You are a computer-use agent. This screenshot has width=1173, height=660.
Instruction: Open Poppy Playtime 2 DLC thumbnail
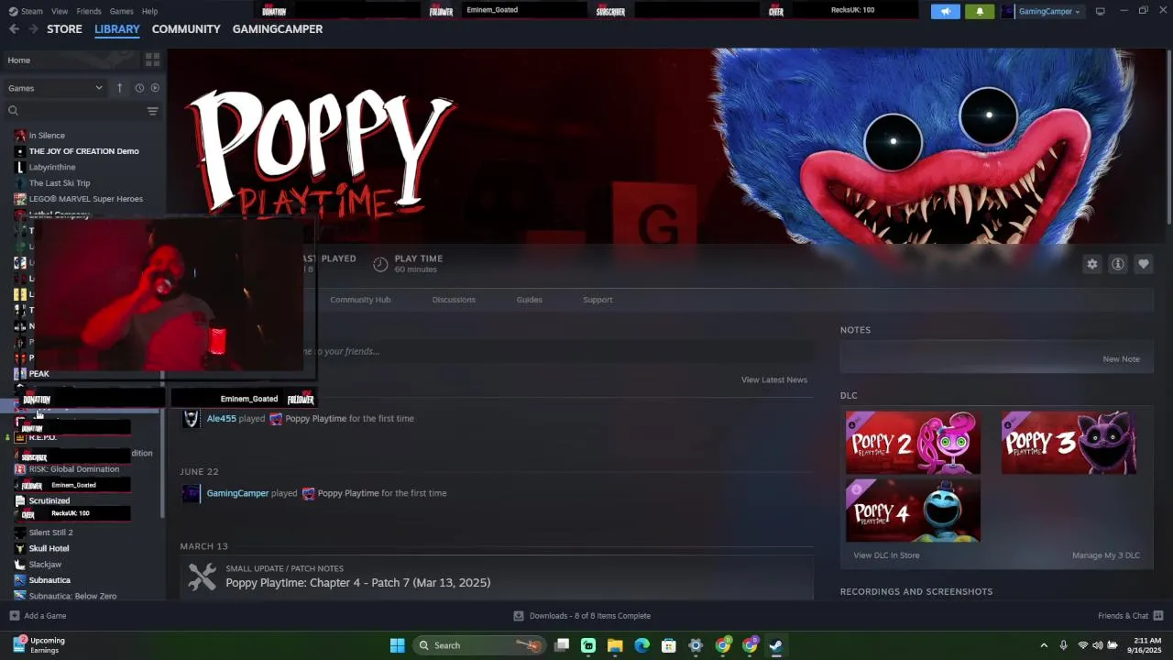pyautogui.click(x=913, y=444)
